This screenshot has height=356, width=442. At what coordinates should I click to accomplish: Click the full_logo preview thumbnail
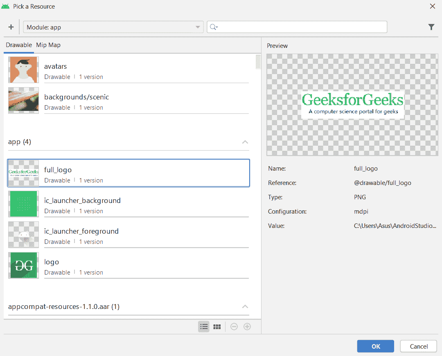[23, 173]
